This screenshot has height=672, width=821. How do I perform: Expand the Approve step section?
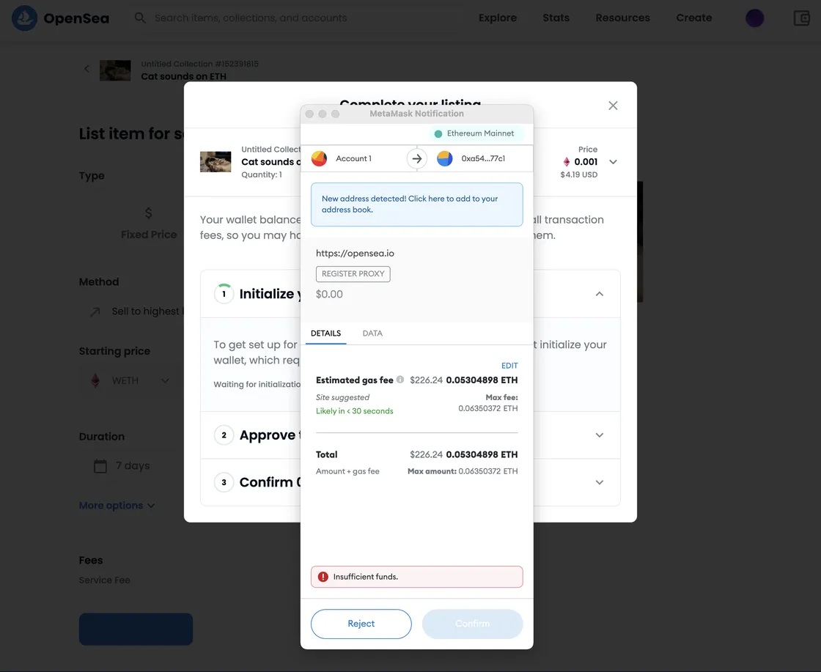point(600,435)
